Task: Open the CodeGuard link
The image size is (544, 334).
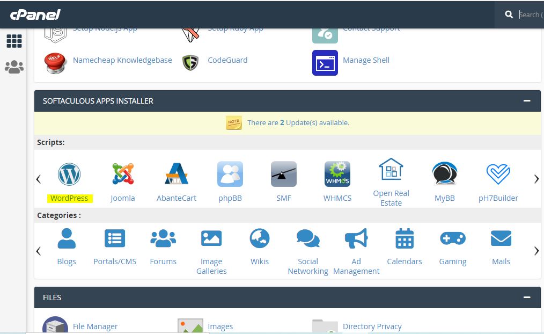Action: pos(227,60)
